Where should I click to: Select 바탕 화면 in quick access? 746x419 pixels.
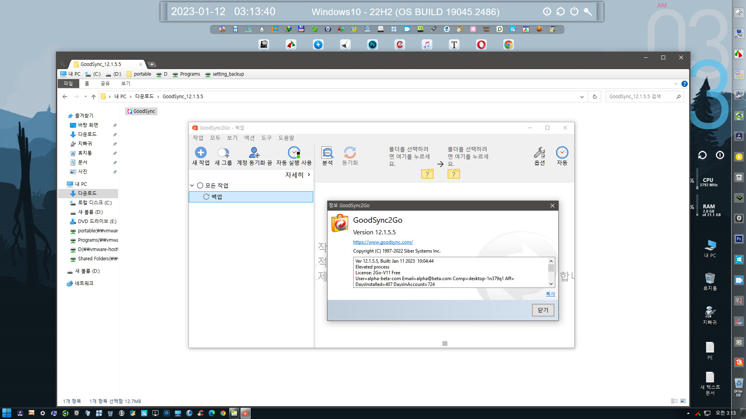[x=84, y=125]
